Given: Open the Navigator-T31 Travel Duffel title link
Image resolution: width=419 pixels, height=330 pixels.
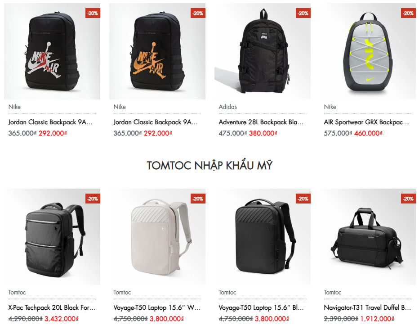Looking at the screenshot, I should pyautogui.click(x=367, y=307).
